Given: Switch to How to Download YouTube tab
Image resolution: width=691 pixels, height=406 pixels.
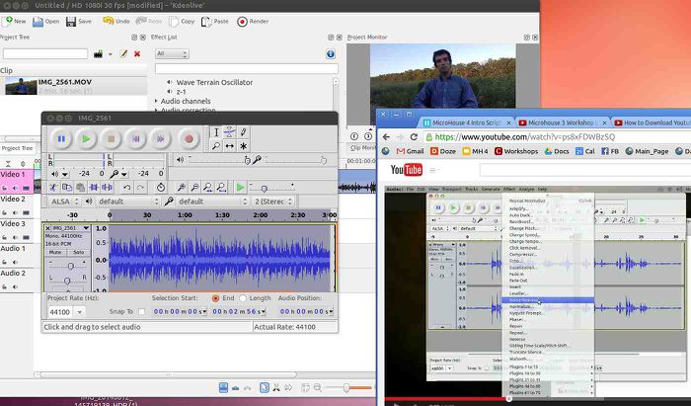Looking at the screenshot, I should [x=652, y=122].
